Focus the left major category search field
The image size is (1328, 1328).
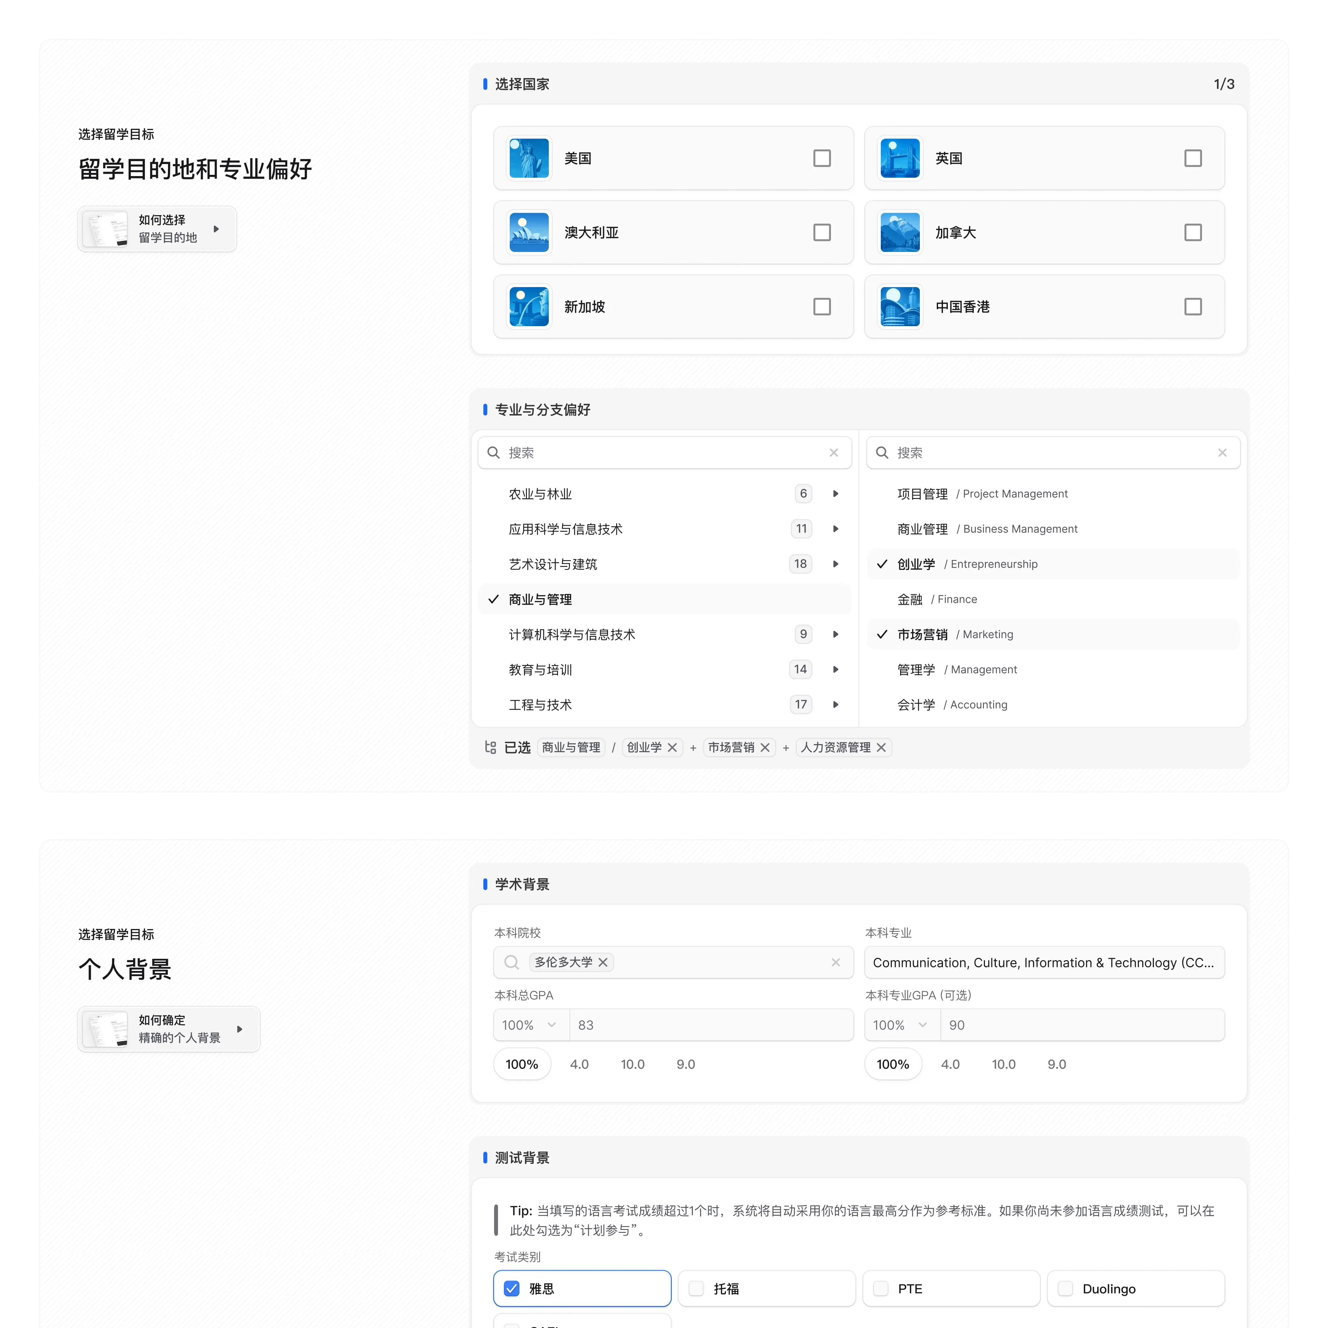665,452
